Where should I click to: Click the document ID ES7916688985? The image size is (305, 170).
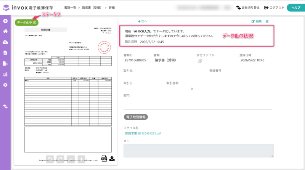coord(135,60)
